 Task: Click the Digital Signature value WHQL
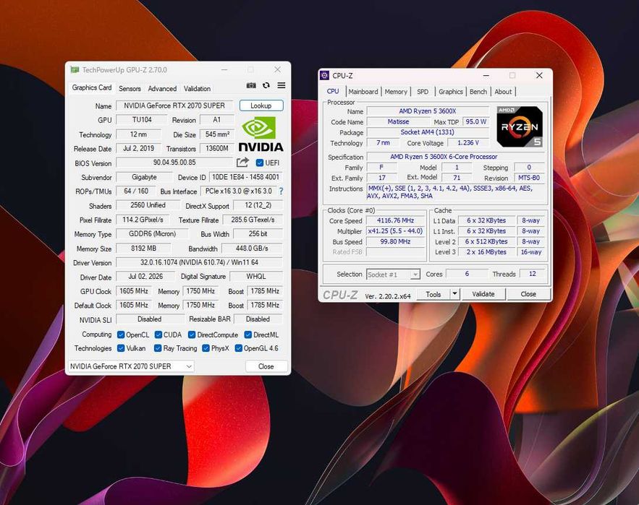point(256,276)
